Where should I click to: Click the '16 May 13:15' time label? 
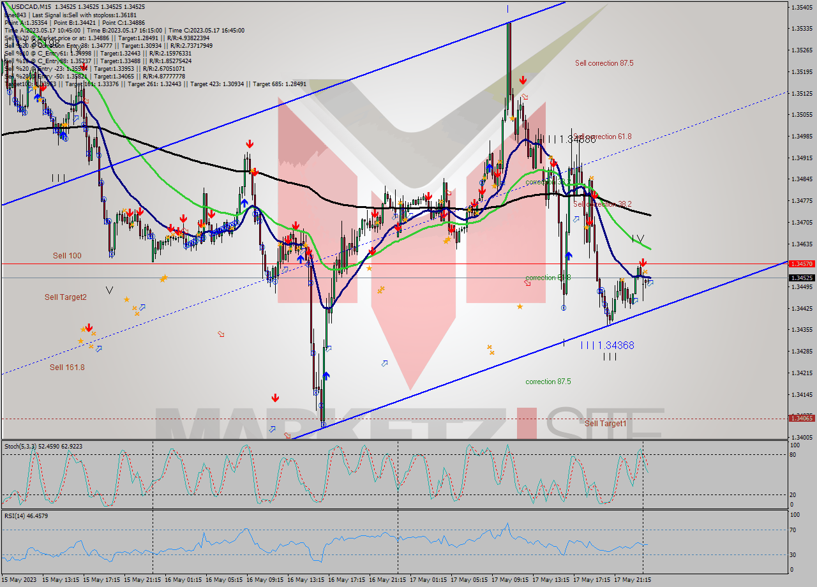pyautogui.click(x=306, y=580)
